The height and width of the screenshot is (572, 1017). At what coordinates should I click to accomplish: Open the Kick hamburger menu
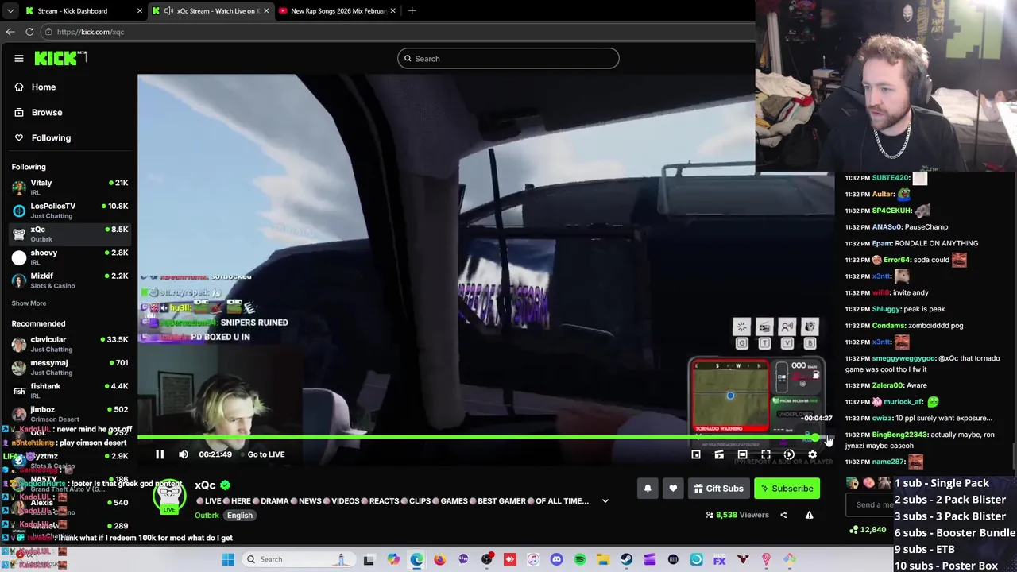[x=19, y=58]
